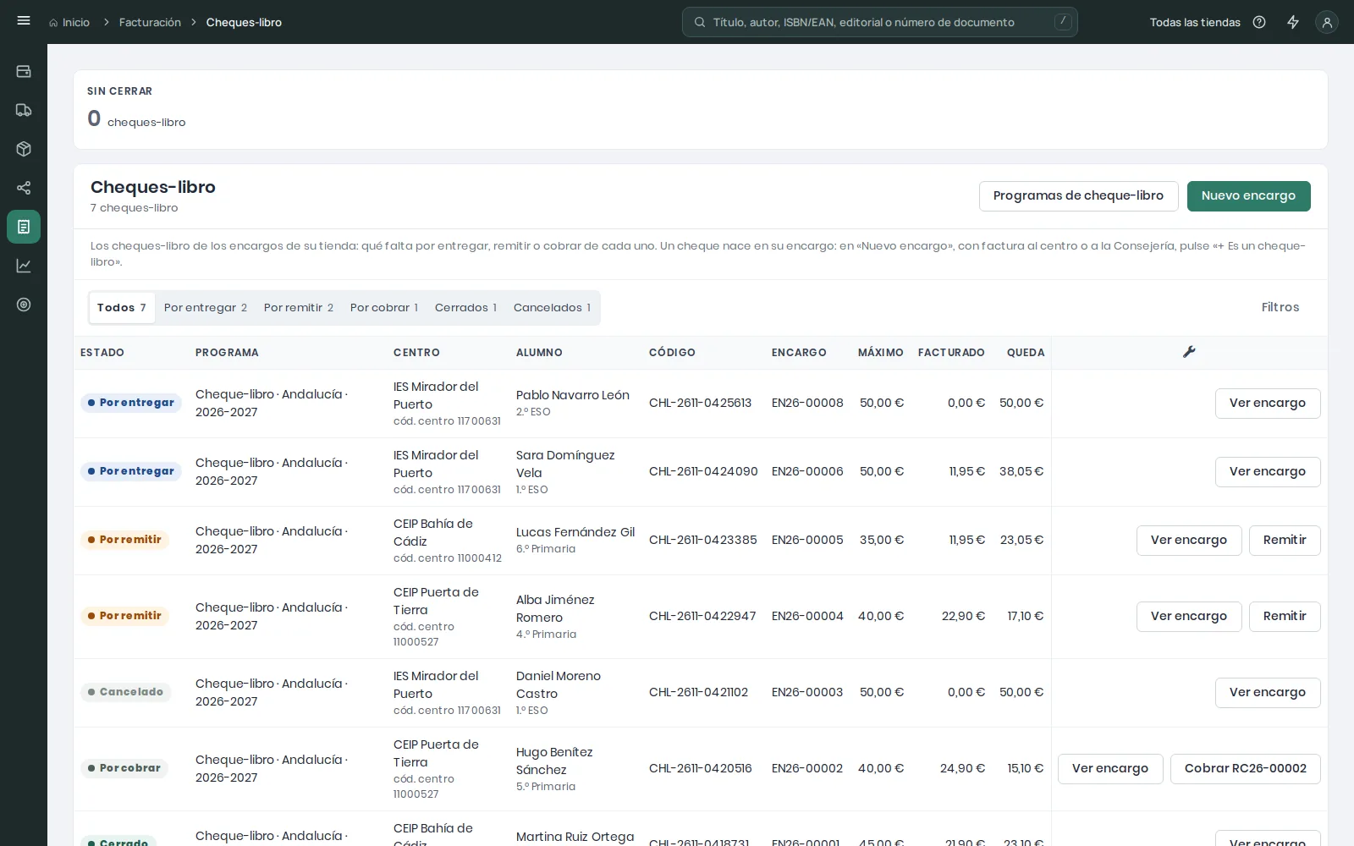Click Remitir for Lucas Fernández Gil
The height and width of the screenshot is (846, 1354).
1285,541
